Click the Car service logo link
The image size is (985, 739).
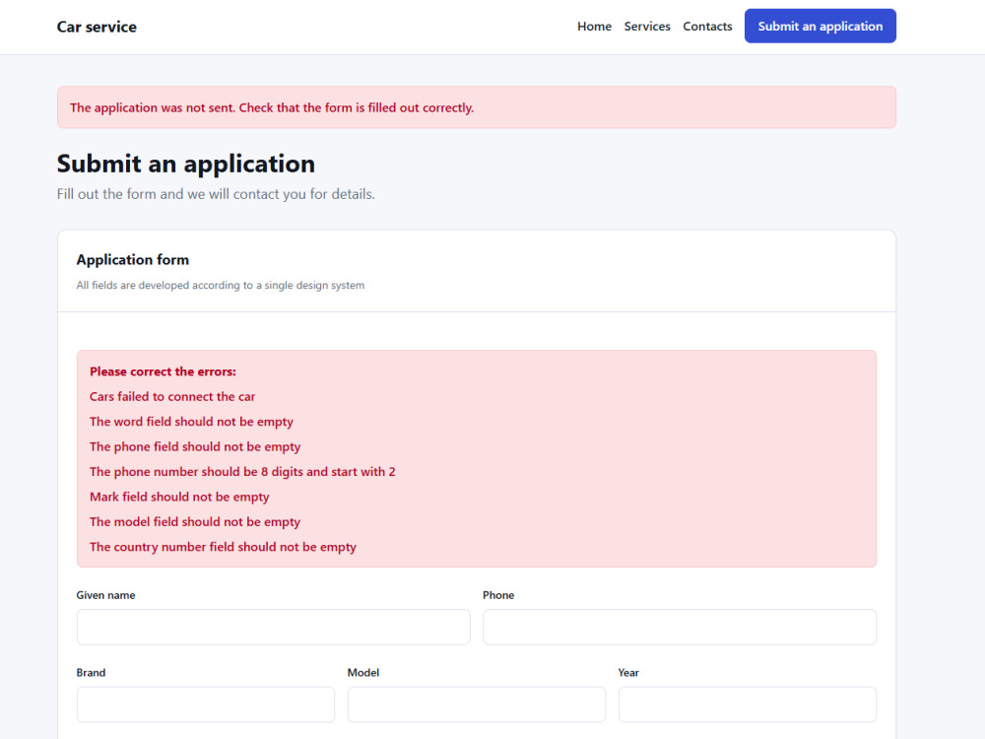pyautogui.click(x=97, y=27)
